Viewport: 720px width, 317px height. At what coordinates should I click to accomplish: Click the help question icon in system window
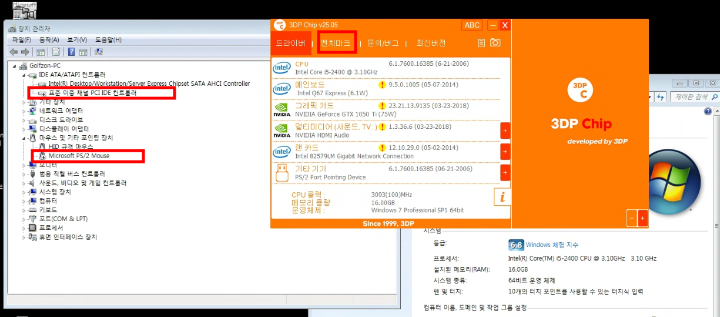pyautogui.click(x=708, y=112)
